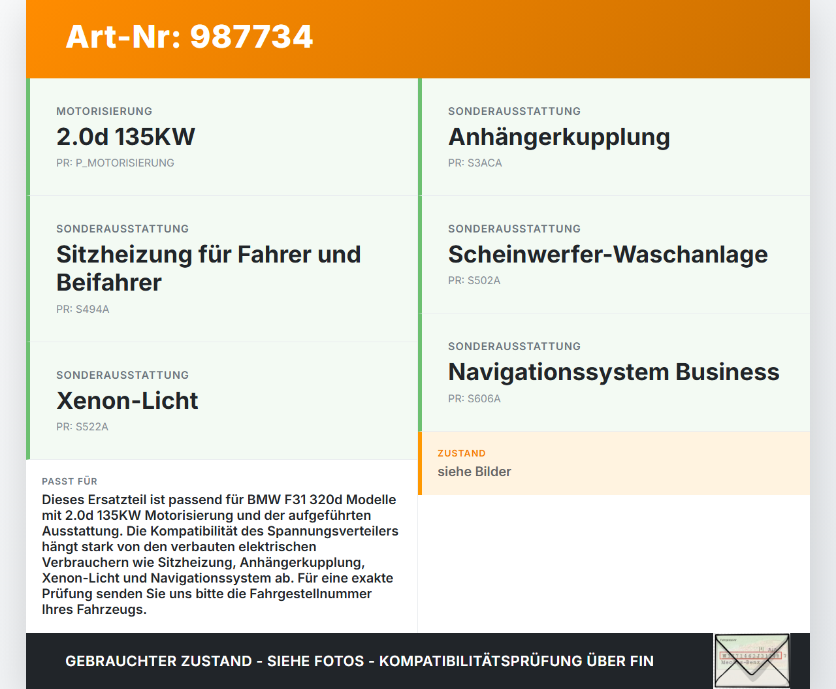The width and height of the screenshot is (836, 689).
Task: Select the "Art-Nr: 987734" header
Action: coord(189,37)
